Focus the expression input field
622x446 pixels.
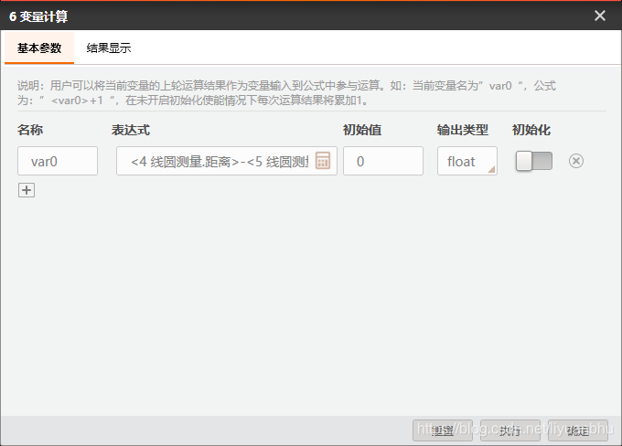pyautogui.click(x=227, y=161)
